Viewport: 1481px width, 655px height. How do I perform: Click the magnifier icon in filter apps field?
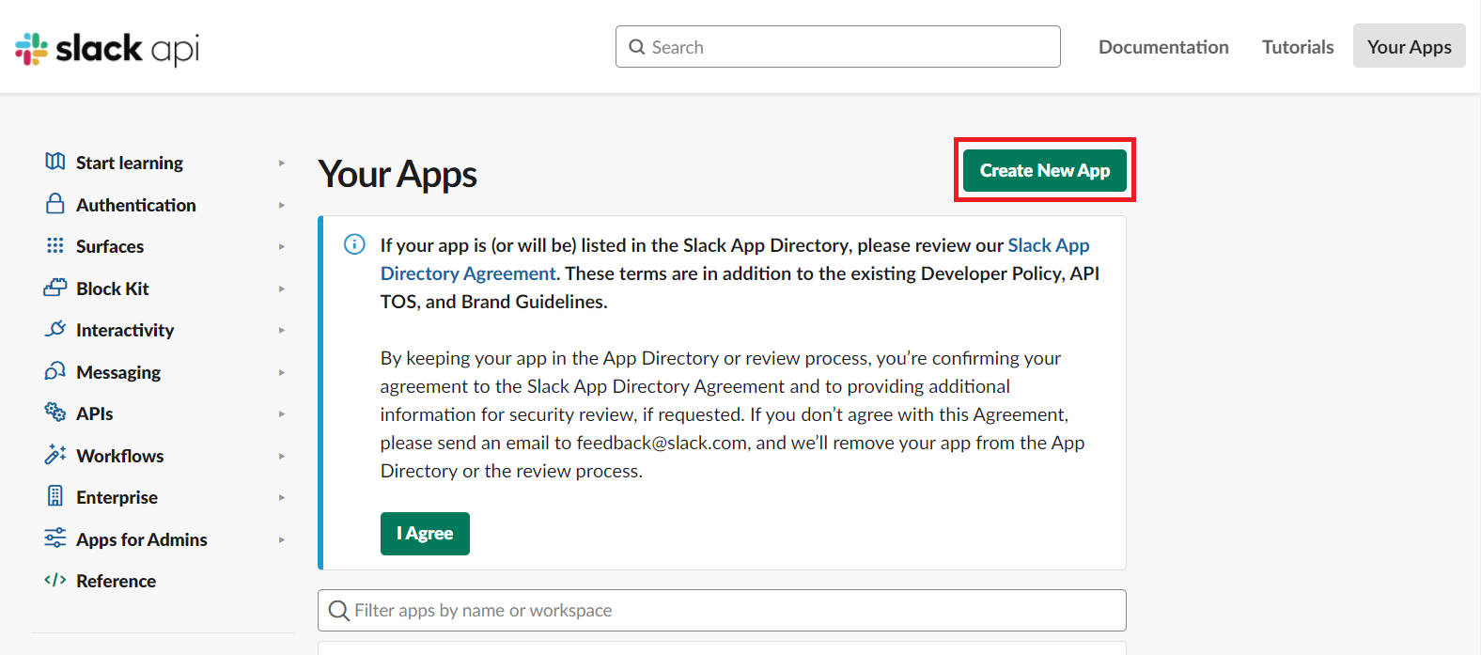click(339, 611)
